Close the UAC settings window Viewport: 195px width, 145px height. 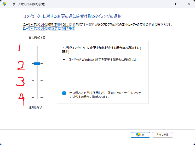coord(189,4)
